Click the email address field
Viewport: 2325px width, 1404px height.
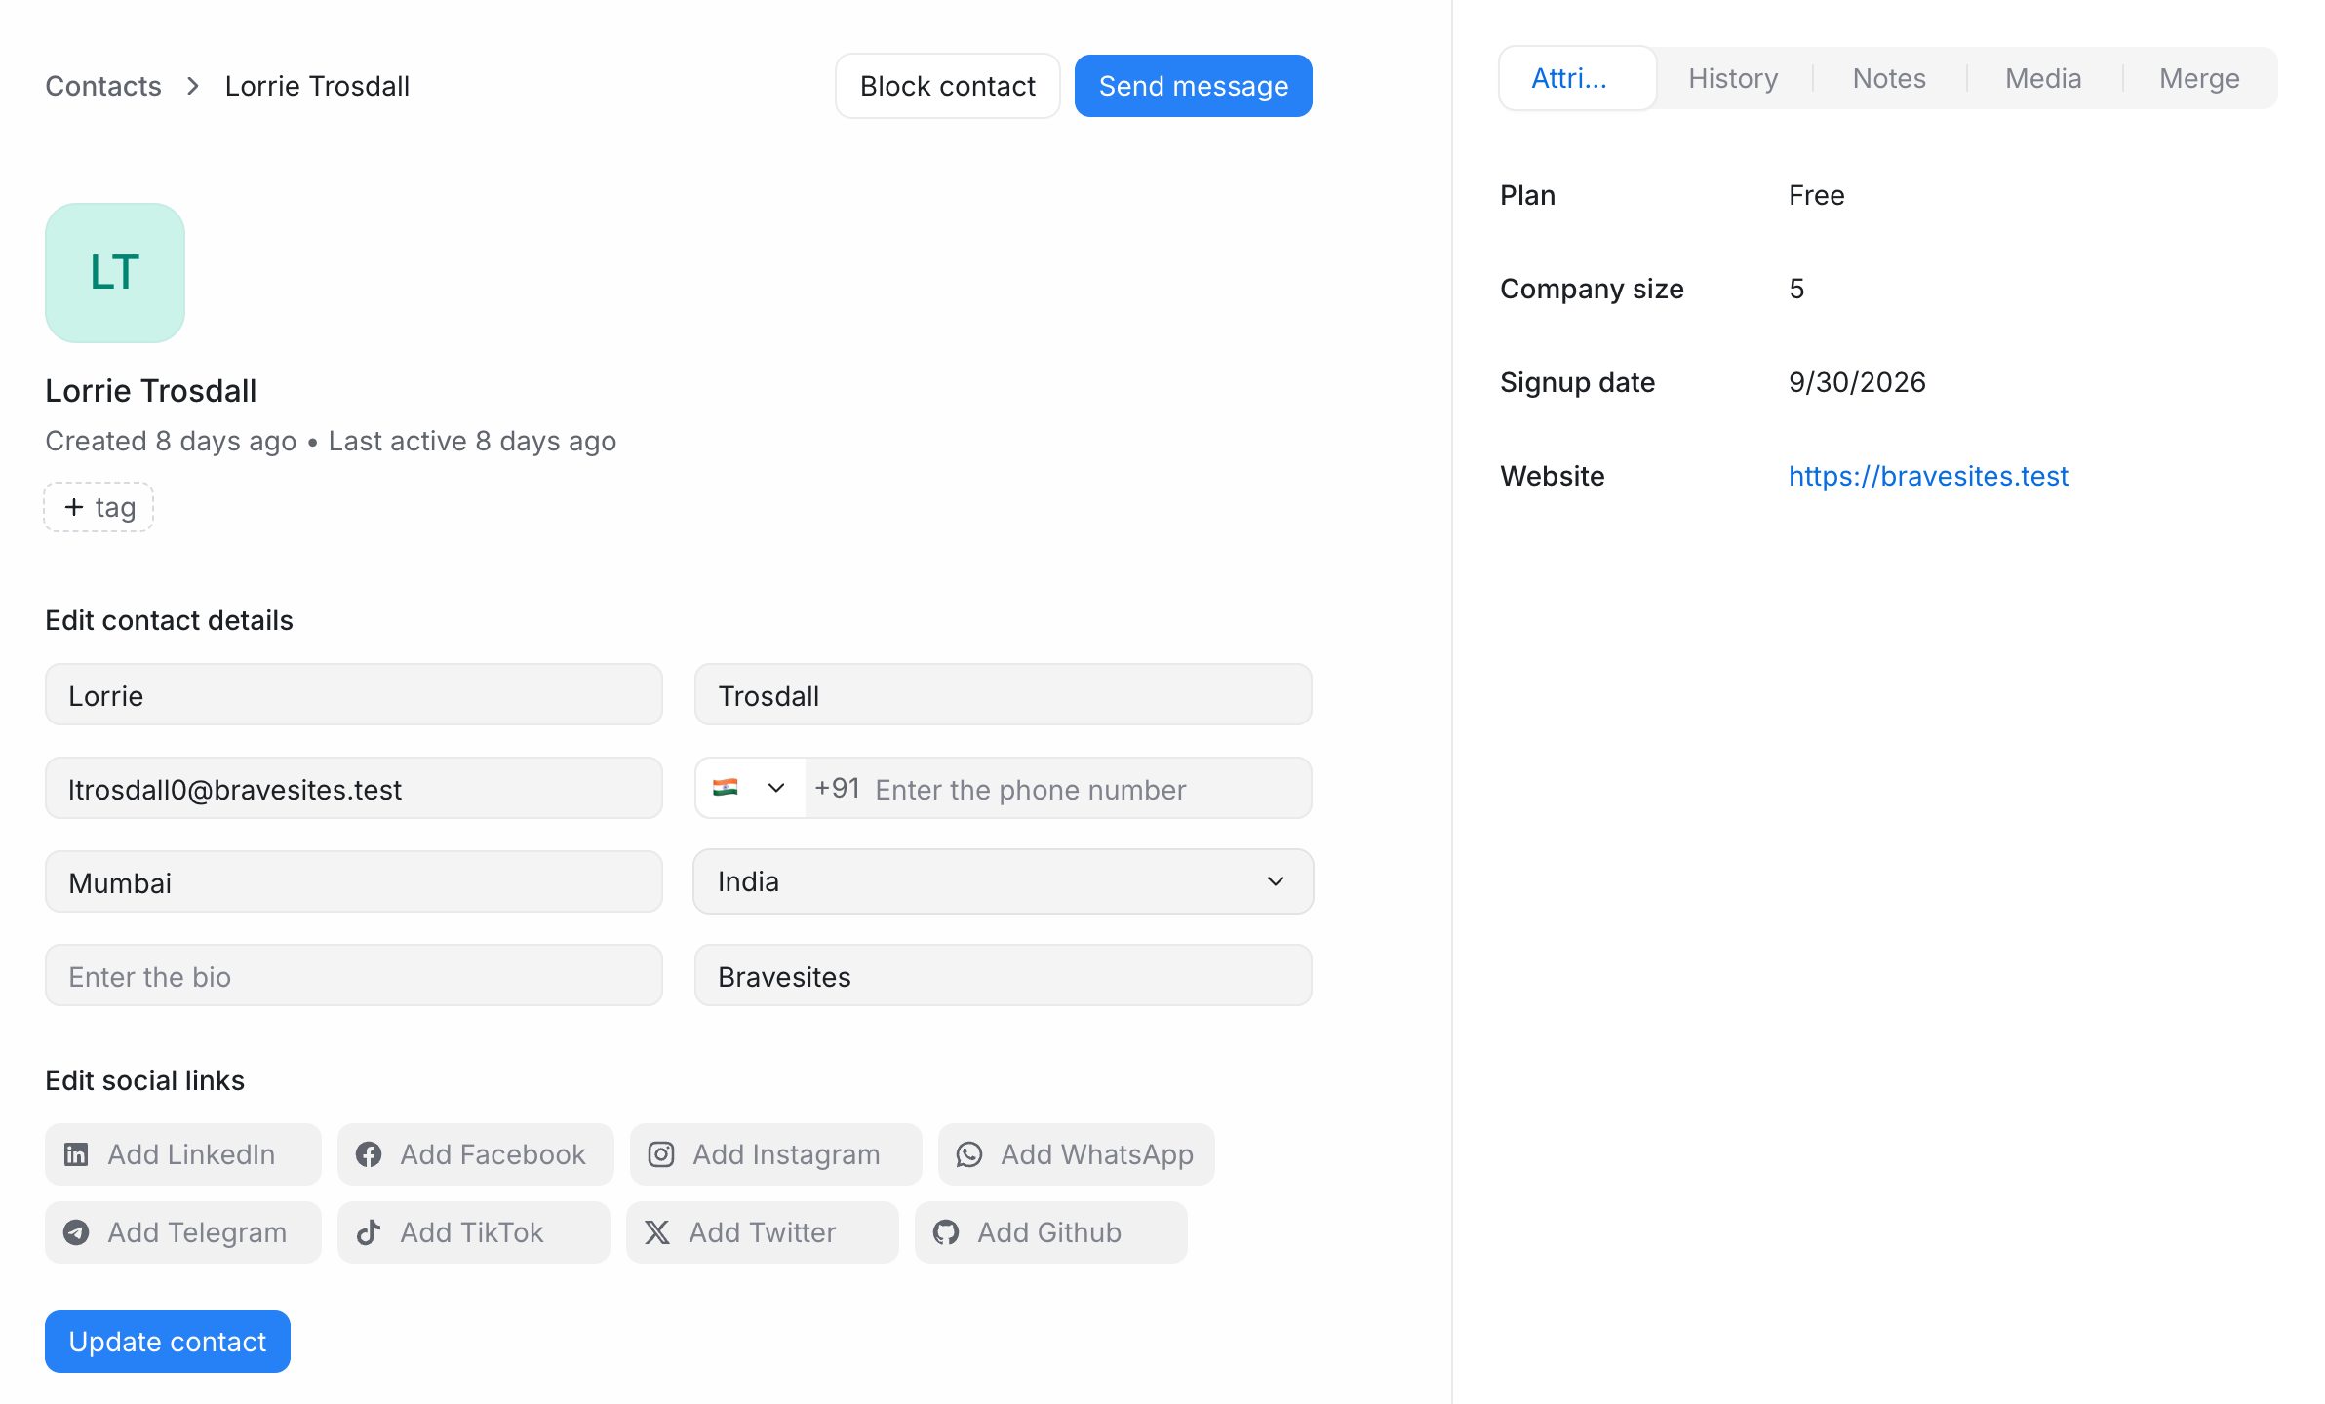point(354,788)
